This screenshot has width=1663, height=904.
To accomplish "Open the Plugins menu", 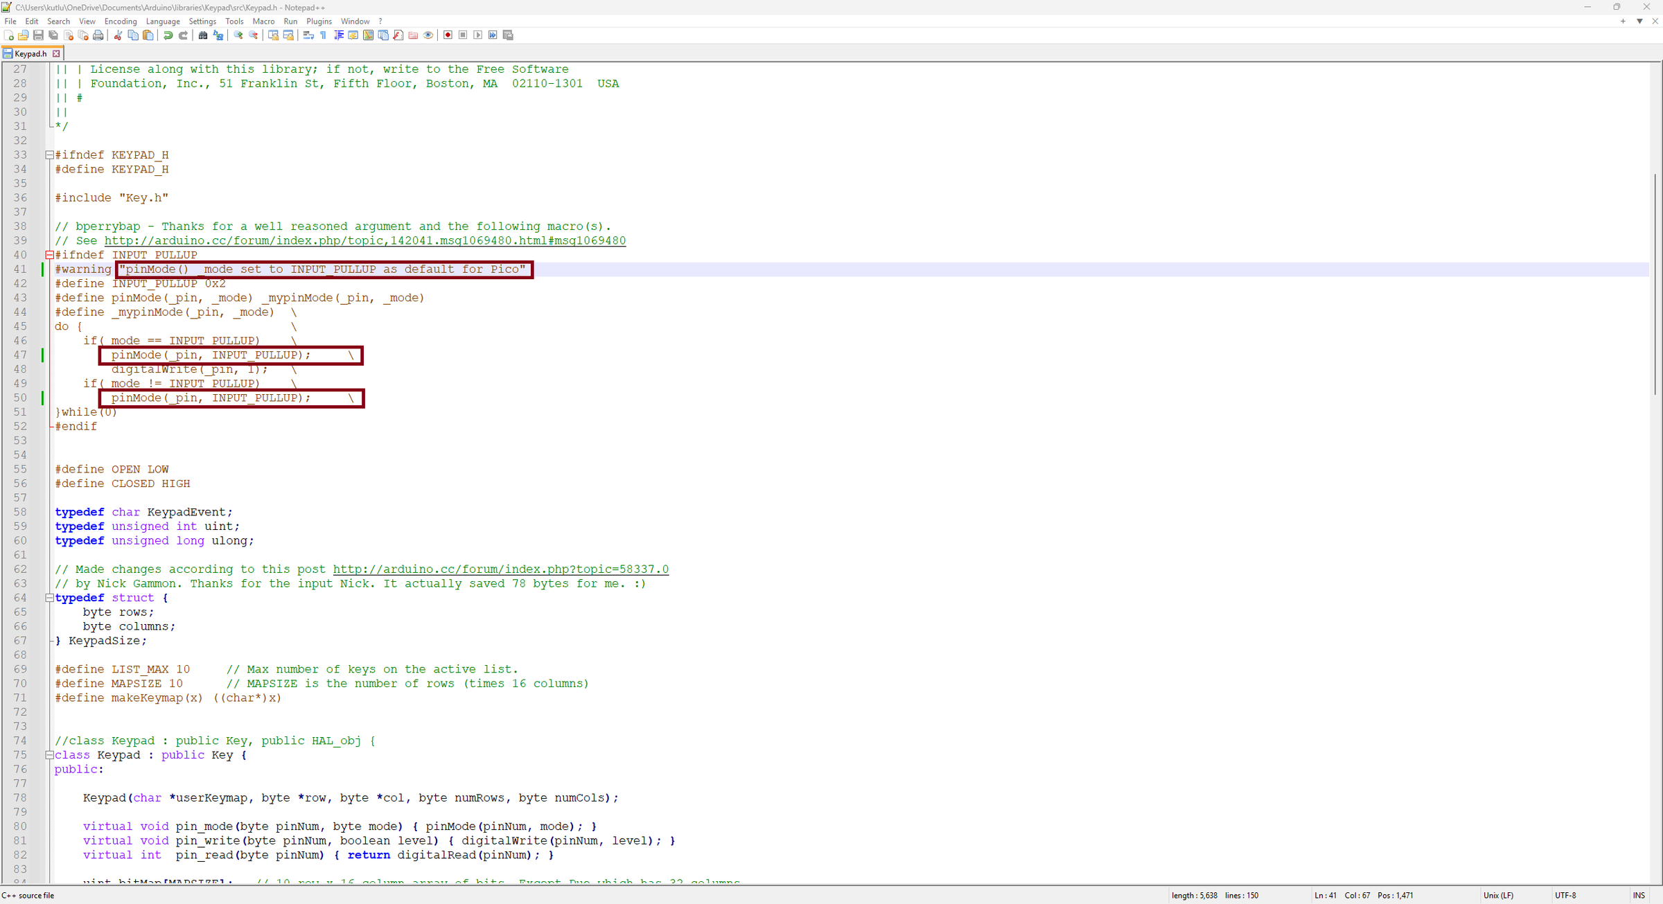I will coord(319,21).
